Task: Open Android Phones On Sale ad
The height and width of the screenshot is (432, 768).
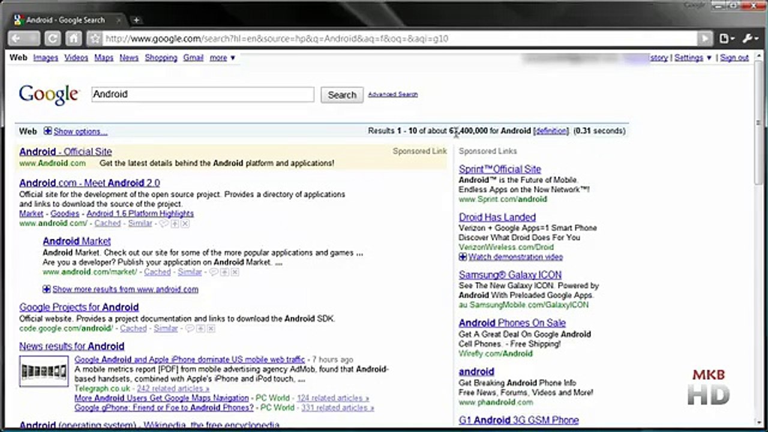Action: (512, 323)
